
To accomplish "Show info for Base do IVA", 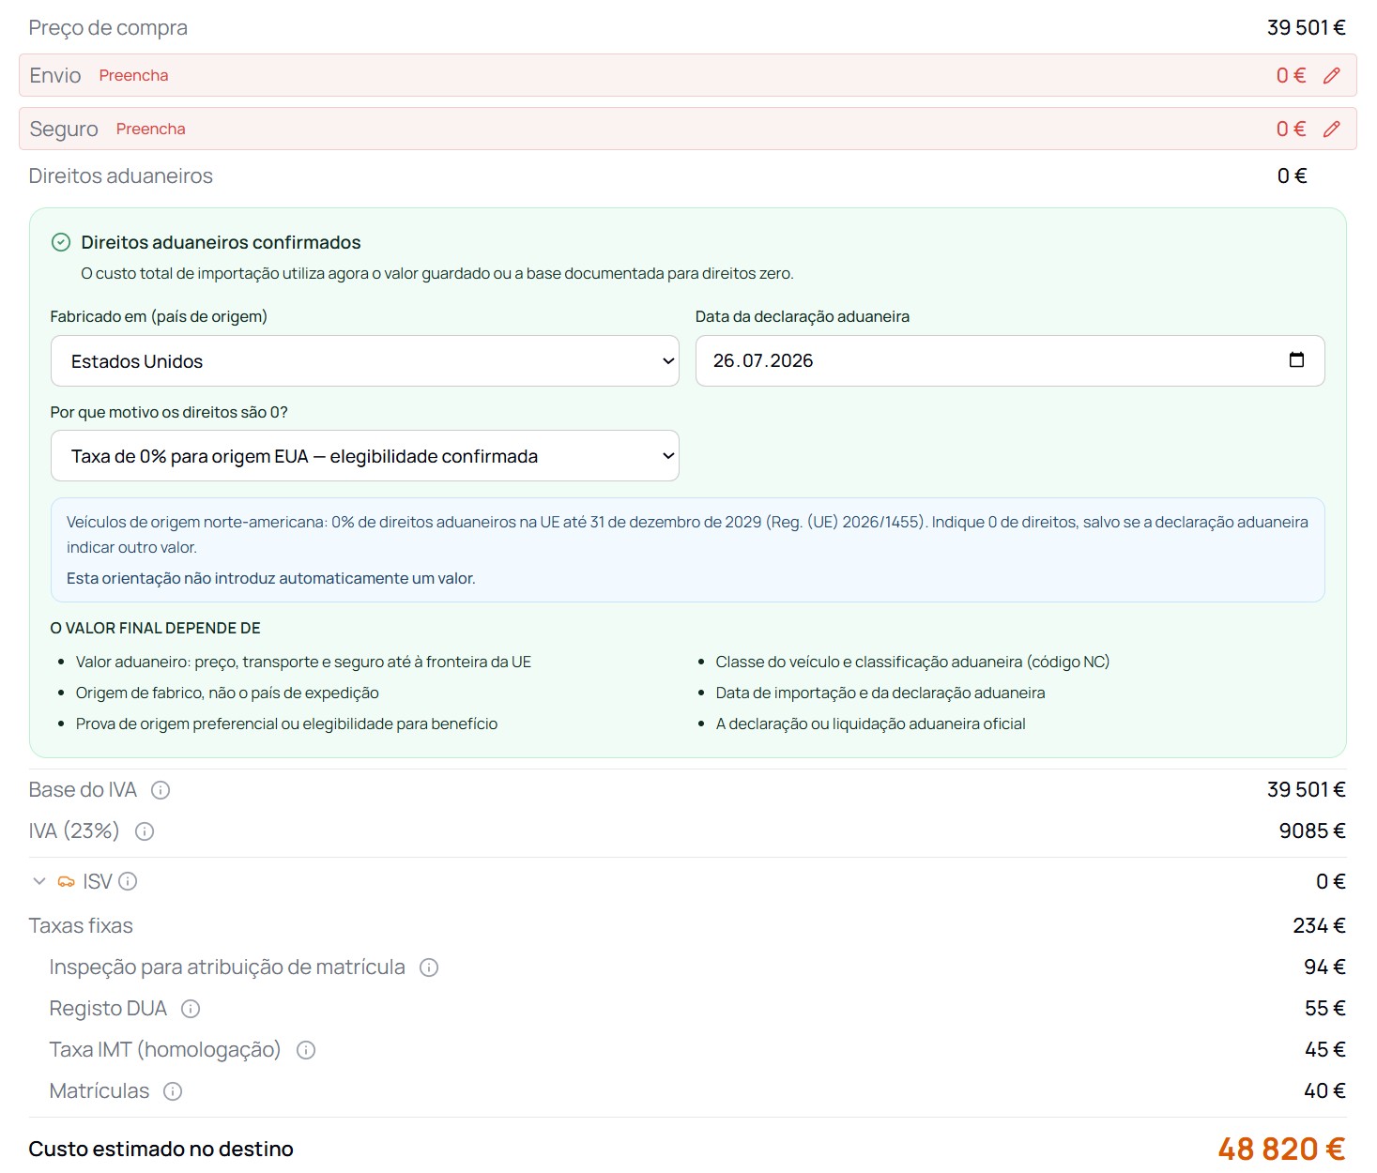I will pyautogui.click(x=161, y=790).
